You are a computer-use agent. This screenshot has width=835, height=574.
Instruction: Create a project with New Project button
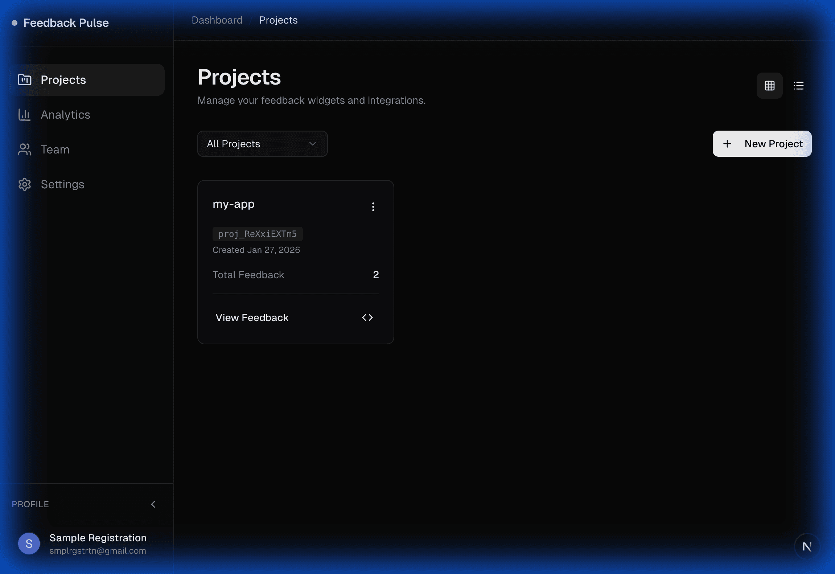click(x=762, y=144)
